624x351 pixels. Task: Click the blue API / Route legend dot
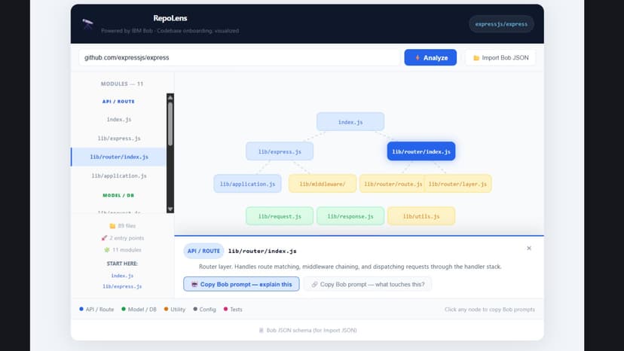point(81,310)
